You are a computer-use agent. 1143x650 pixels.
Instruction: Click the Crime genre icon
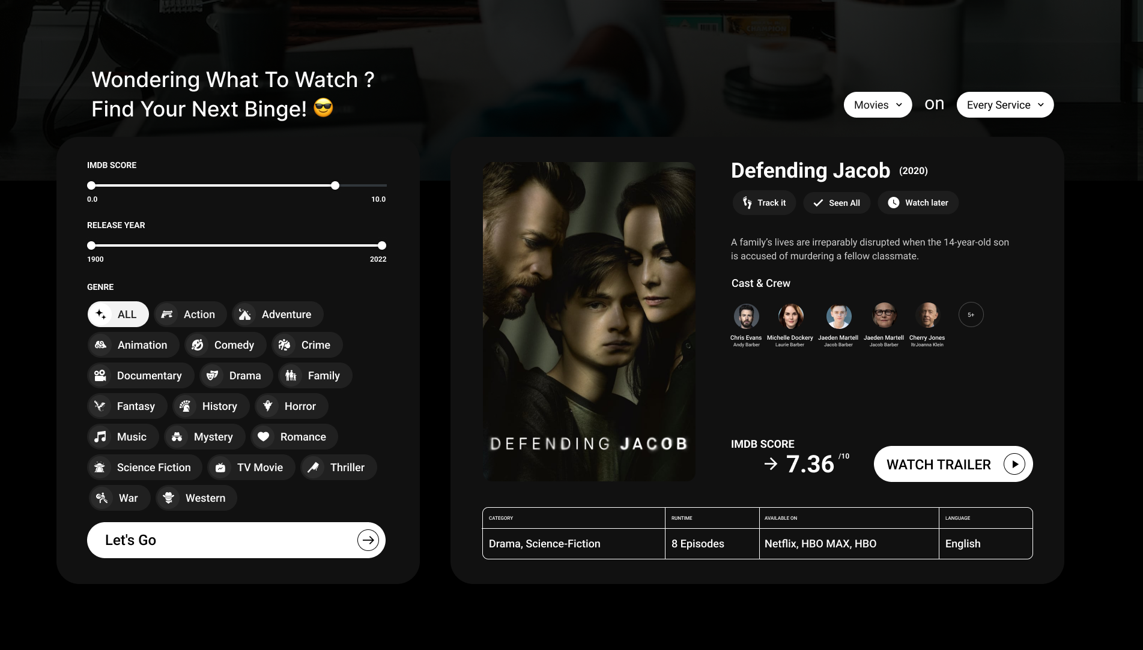pos(284,345)
